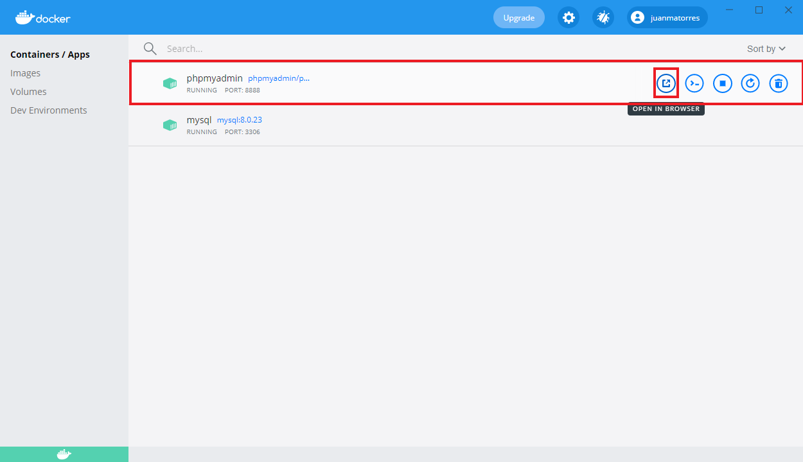Expand the Sort by dropdown
The height and width of the screenshot is (462, 803).
(766, 49)
